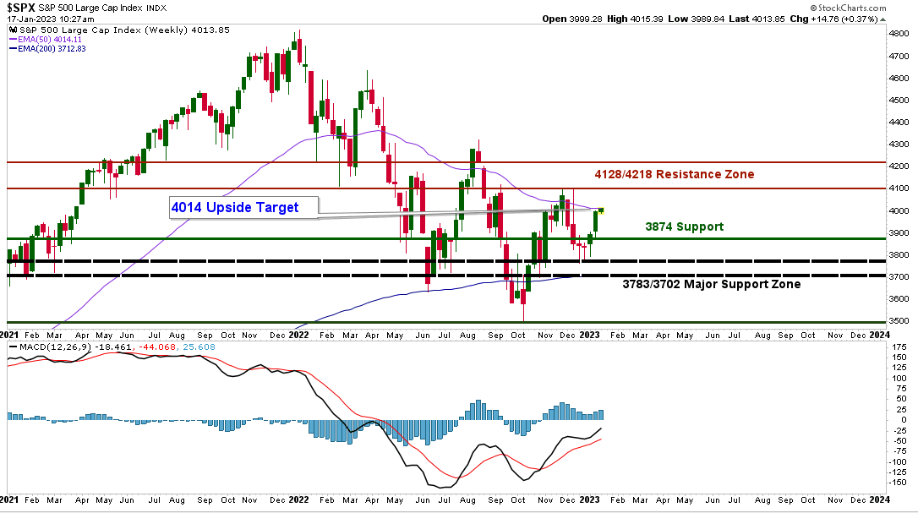
Task: Click the up triangle icon after Chg value
Action: point(882,19)
